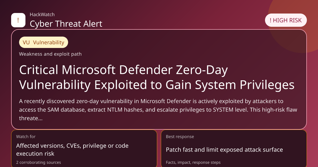The width and height of the screenshot is (318, 167).
Task: Click the Weakness and exploit path subtitle
Action: tap(50, 54)
